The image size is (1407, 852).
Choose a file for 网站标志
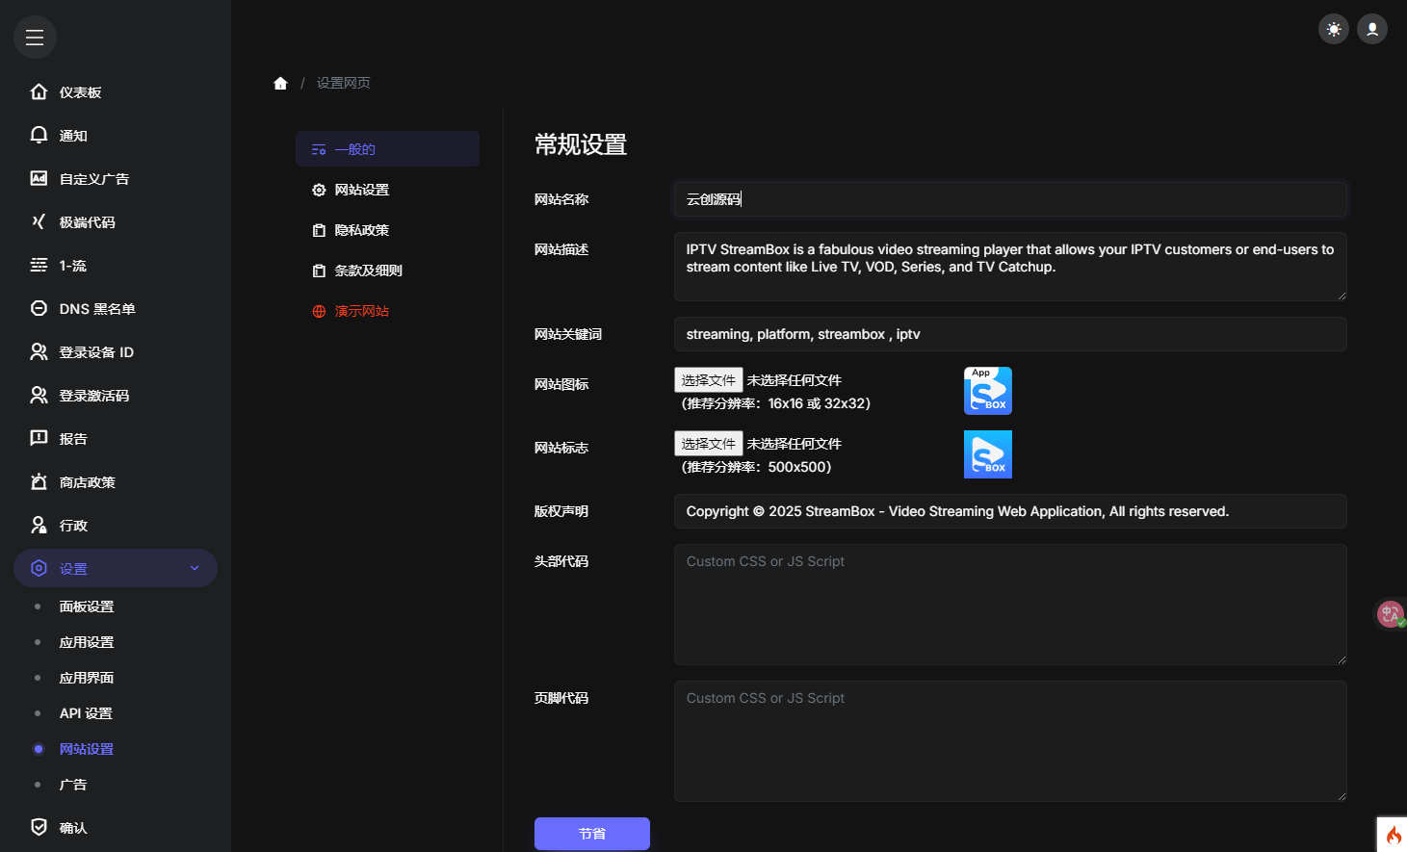709,444
